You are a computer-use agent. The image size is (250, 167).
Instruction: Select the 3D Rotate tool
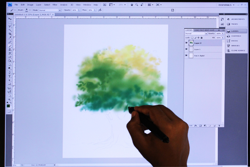10,88
